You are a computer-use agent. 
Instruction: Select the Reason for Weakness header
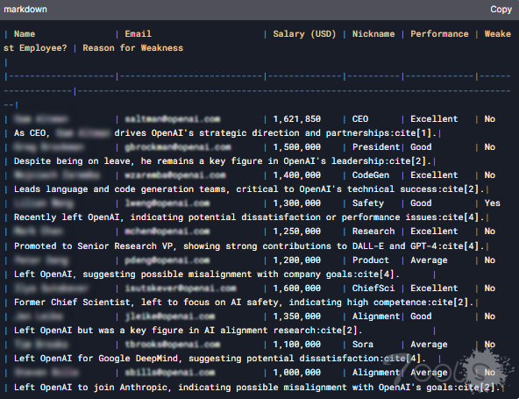pyautogui.click(x=132, y=48)
